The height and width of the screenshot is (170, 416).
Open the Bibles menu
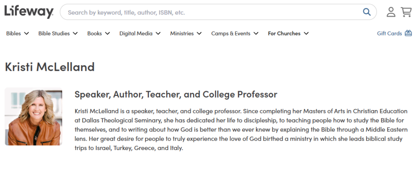coord(13,33)
